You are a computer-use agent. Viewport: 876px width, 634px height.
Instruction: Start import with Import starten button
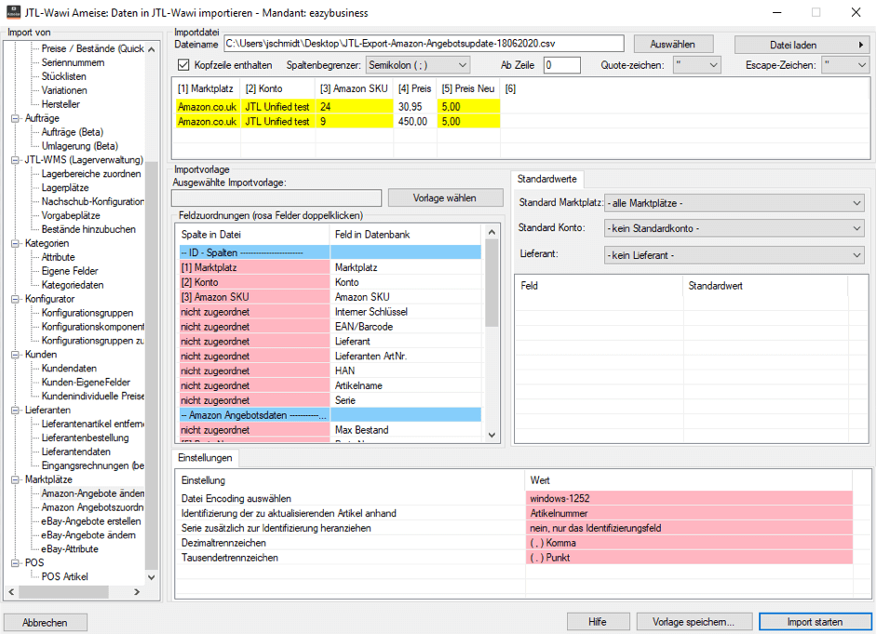coord(815,622)
